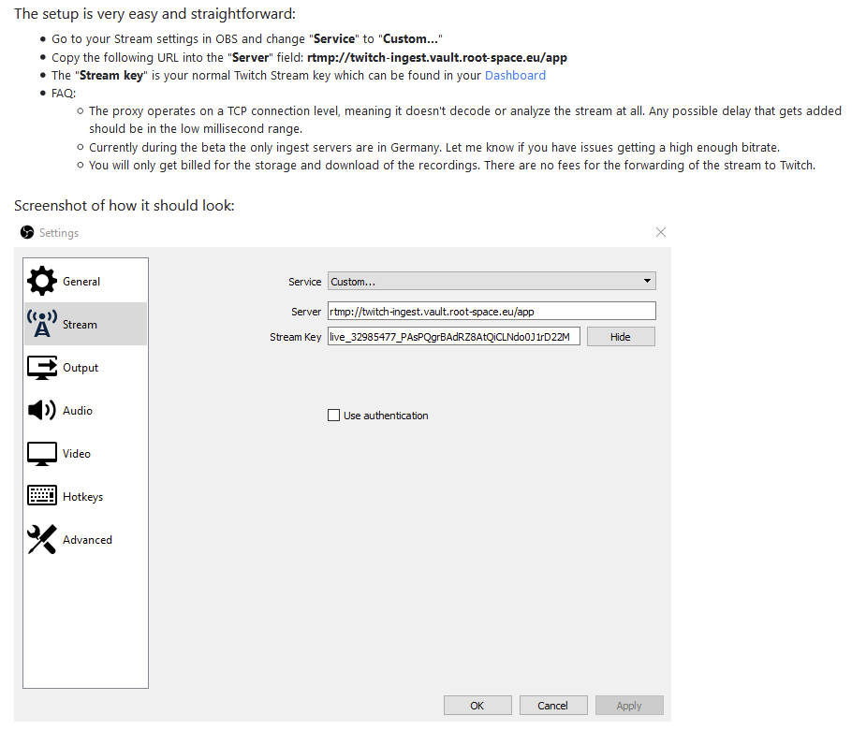866x730 pixels.
Task: Click the Audio speaker icon
Action: coord(42,410)
